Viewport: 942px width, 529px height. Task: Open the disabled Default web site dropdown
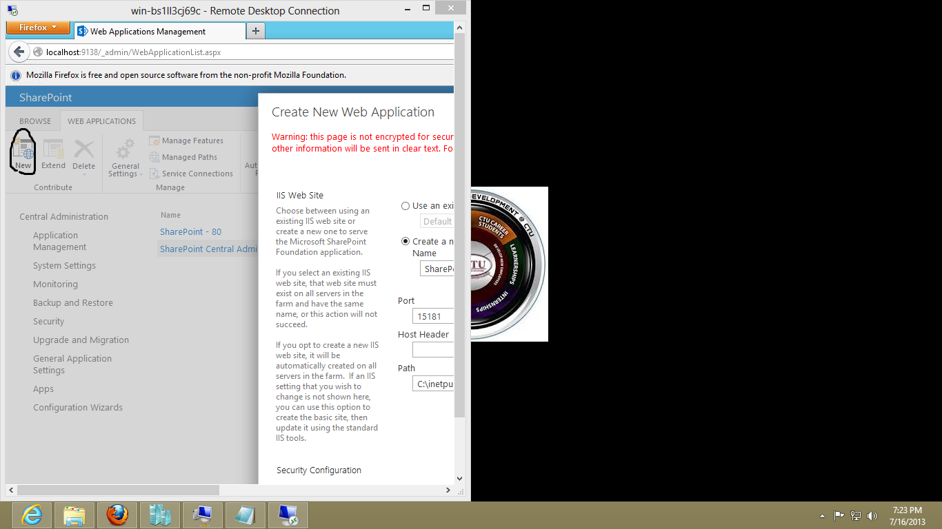(x=437, y=221)
